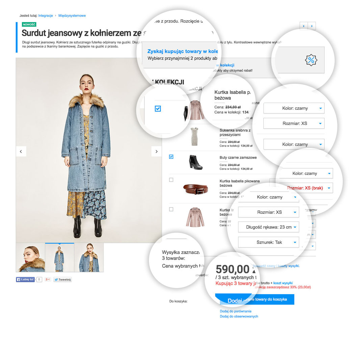
Task: Select the face close-up thumbnail
Action: pyautogui.click(x=30, y=257)
